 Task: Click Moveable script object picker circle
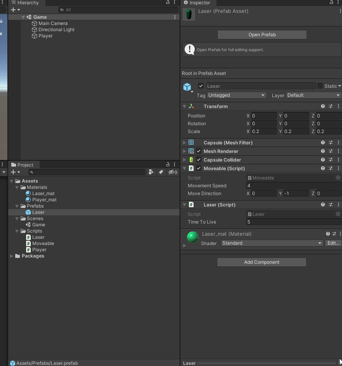(338, 178)
